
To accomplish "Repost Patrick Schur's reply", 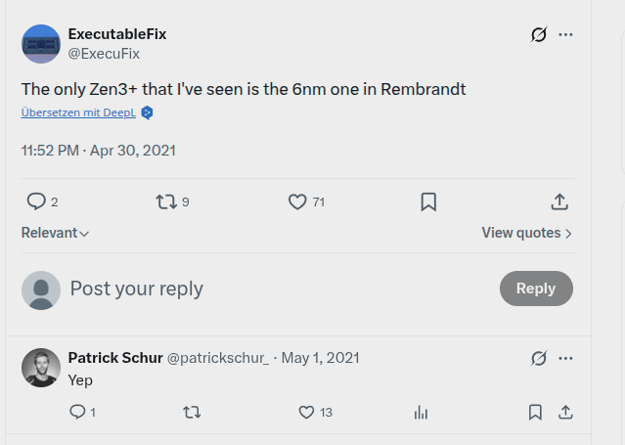I will tap(192, 412).
